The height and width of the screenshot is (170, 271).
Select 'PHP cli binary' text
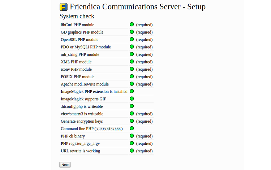pos(73,136)
